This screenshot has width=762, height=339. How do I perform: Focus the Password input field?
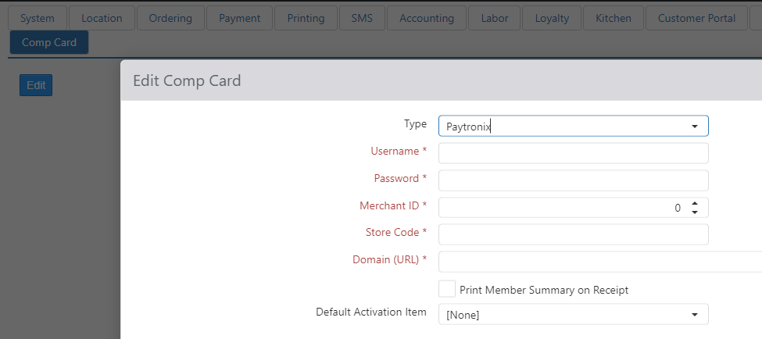(574, 180)
